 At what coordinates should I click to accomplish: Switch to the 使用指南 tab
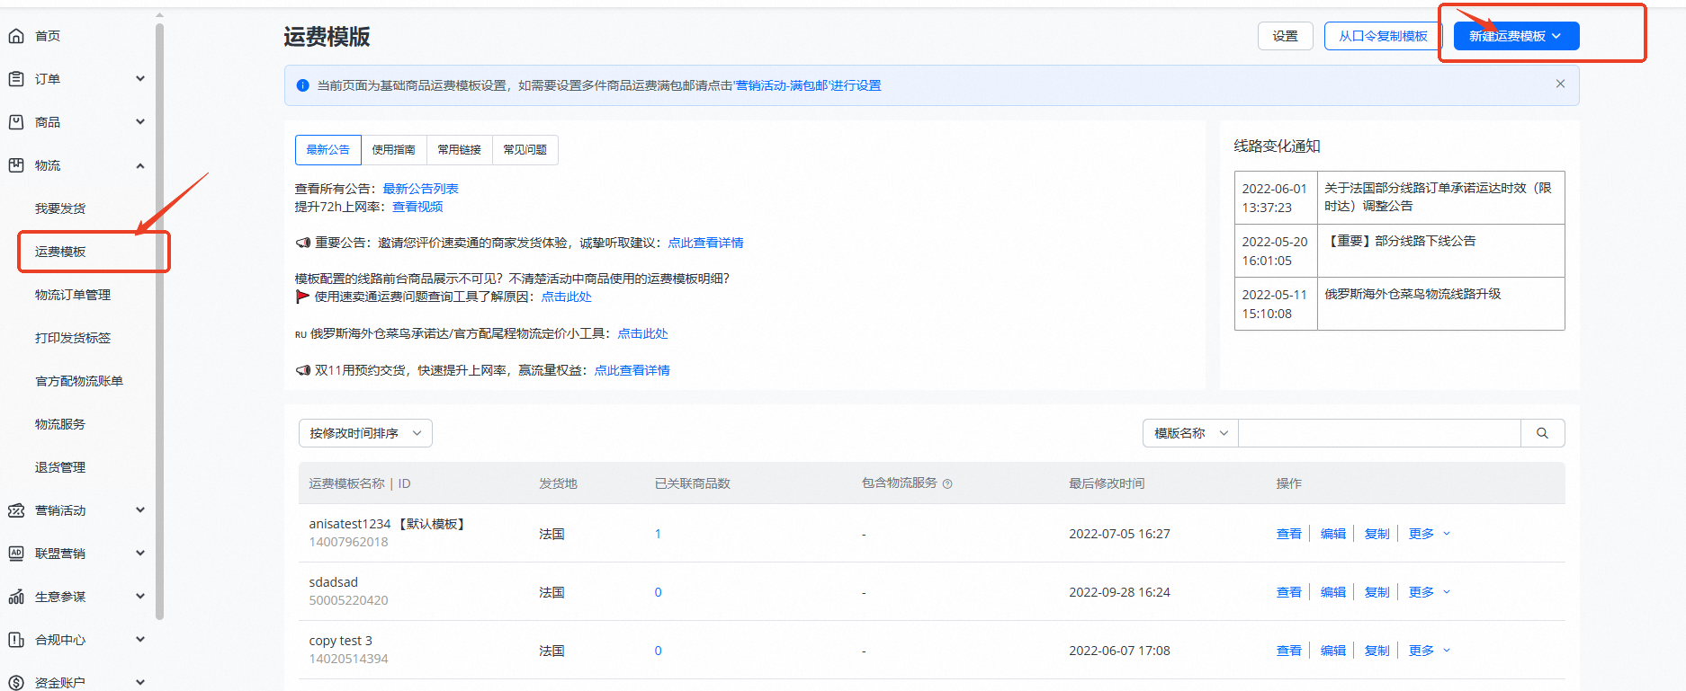(x=393, y=150)
